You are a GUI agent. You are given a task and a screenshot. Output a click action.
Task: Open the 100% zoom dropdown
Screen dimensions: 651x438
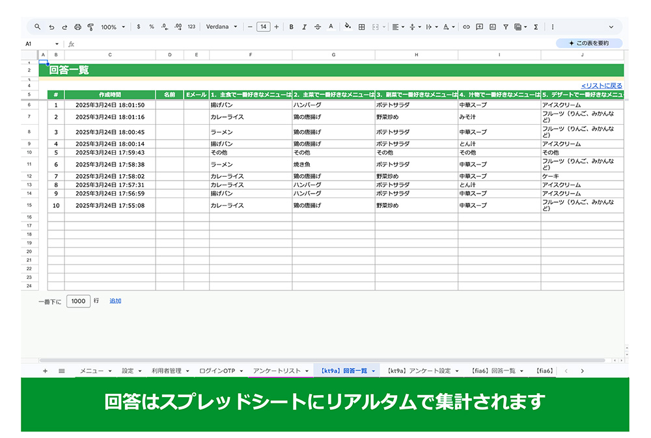(x=113, y=27)
